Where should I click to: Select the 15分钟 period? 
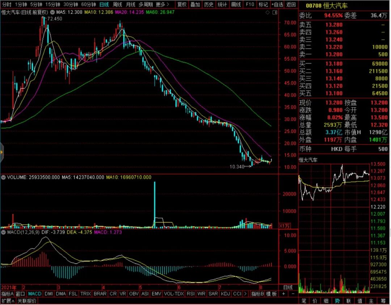(52, 4)
